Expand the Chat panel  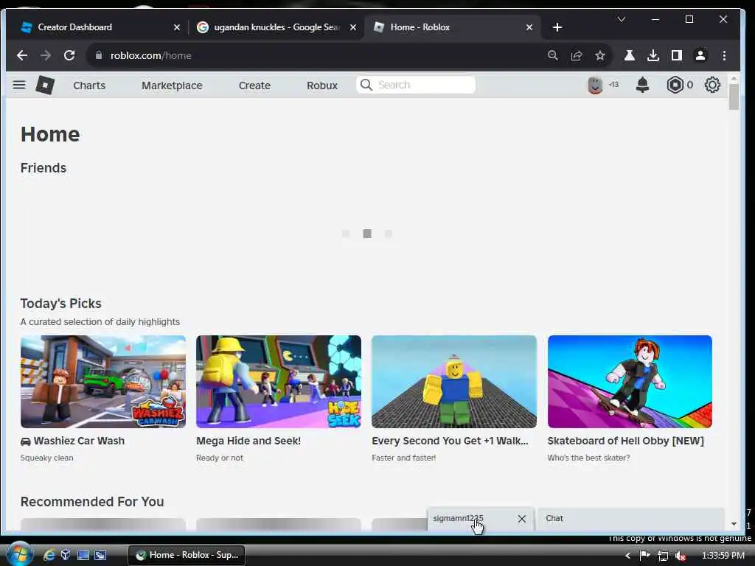click(631, 518)
